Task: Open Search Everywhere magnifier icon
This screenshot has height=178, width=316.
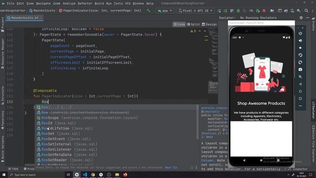Action: pyautogui.click(x=306, y=10)
